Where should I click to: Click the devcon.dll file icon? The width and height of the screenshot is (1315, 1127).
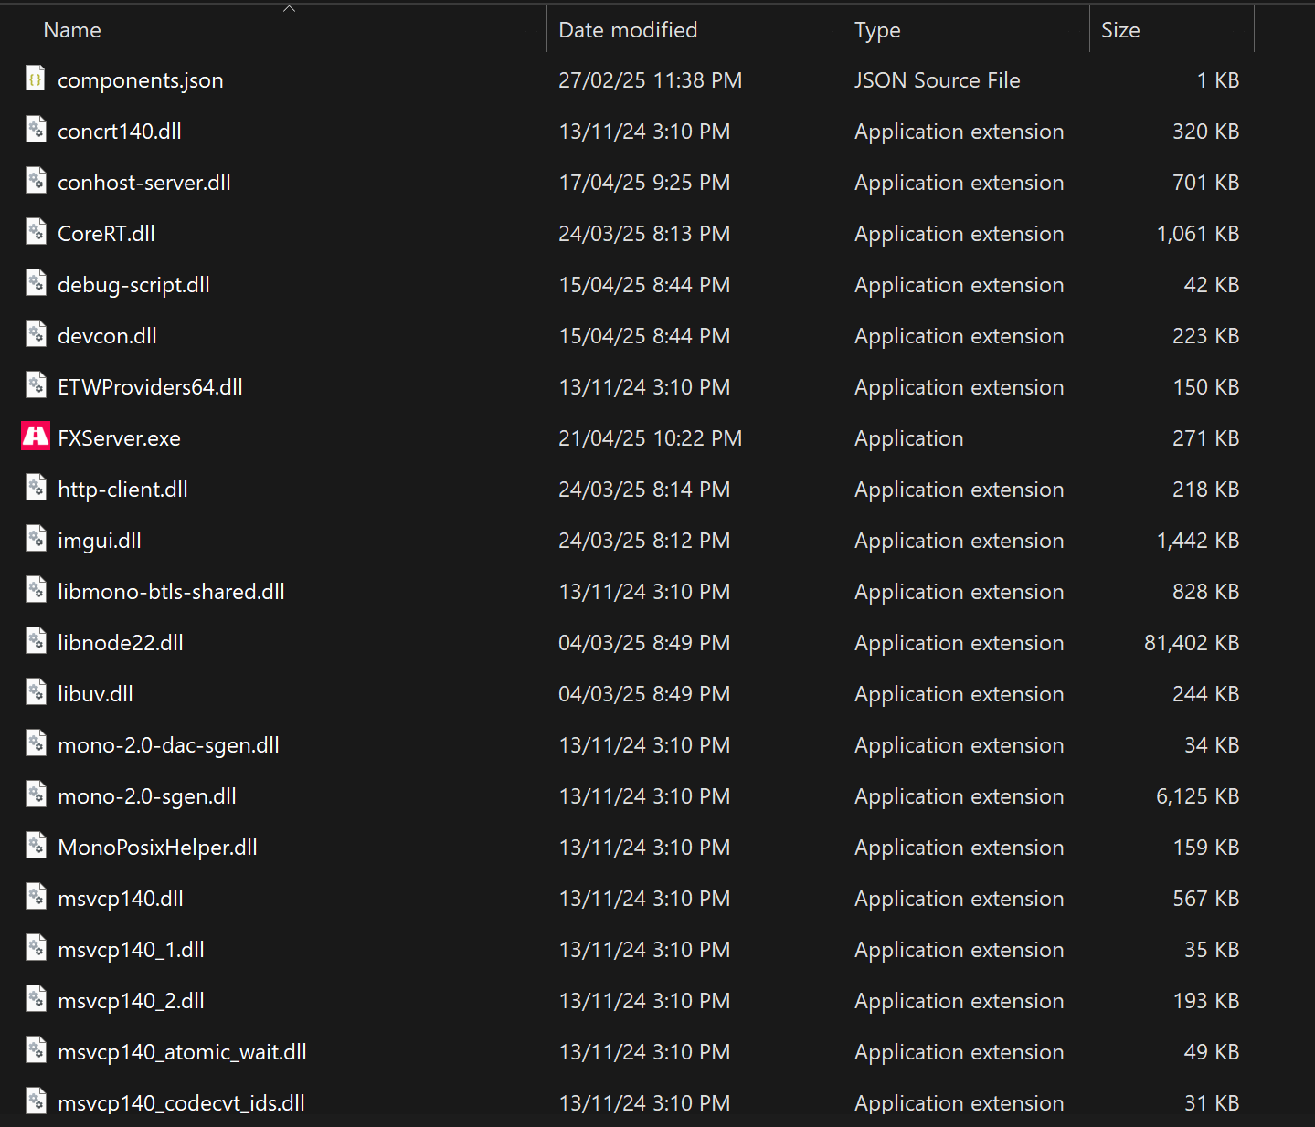(x=36, y=335)
